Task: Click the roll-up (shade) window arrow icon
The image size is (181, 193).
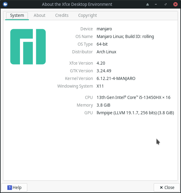Action: coord(148,4)
